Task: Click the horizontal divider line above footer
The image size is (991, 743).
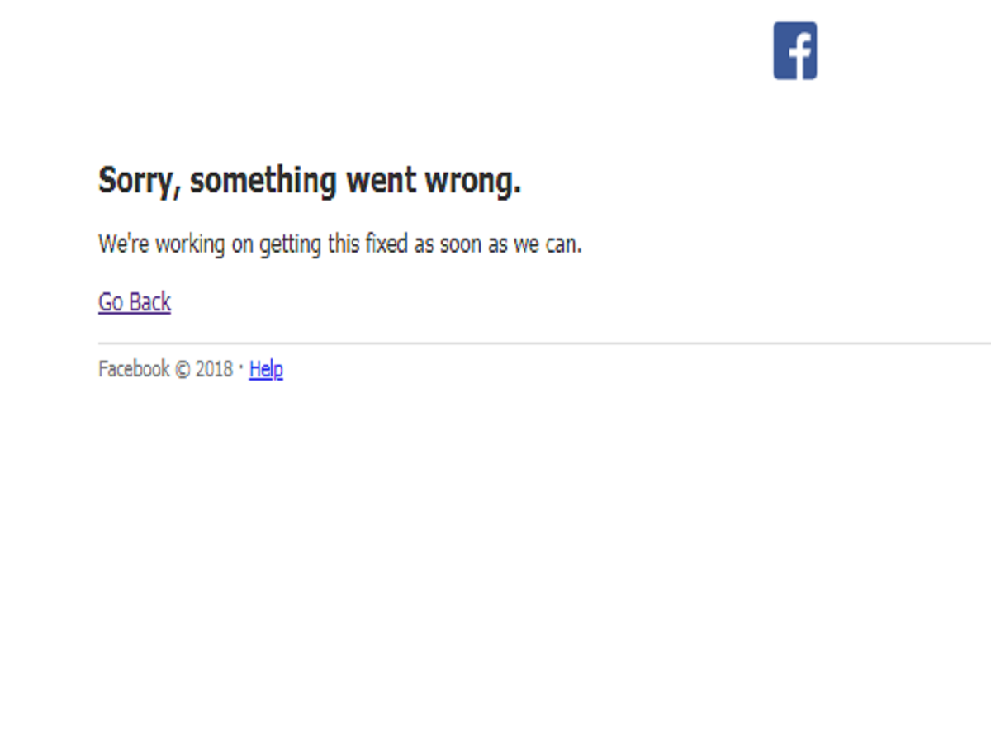Action: pyautogui.click(x=544, y=343)
